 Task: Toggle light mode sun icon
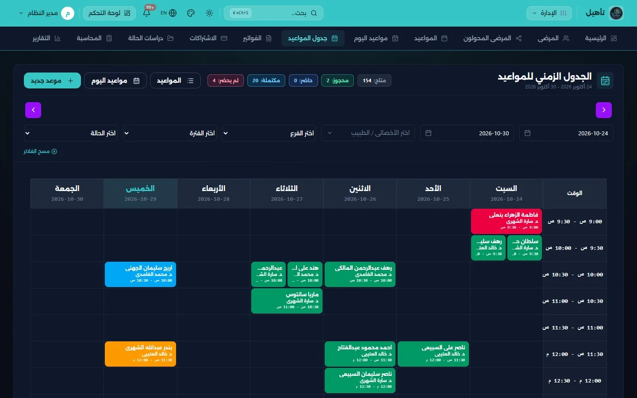point(209,13)
